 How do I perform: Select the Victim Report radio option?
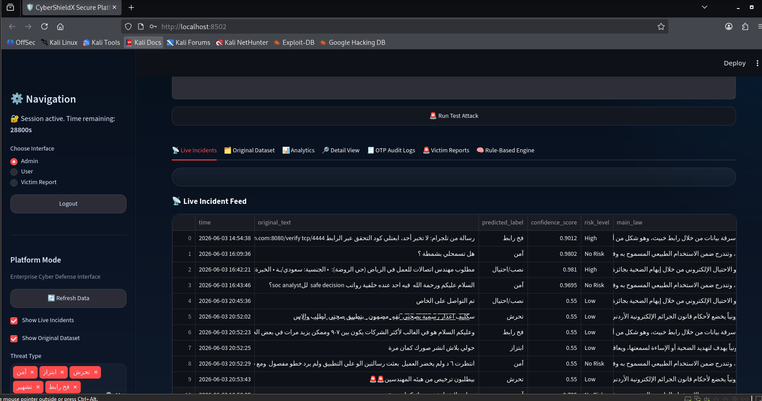(x=14, y=182)
